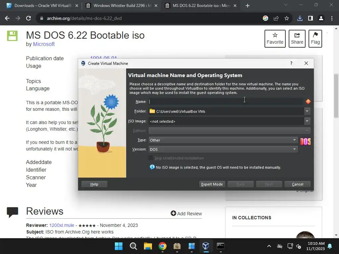This screenshot has width=339, height=254.
Task: Click the dialog's question mark help icon
Action: coord(291,63)
